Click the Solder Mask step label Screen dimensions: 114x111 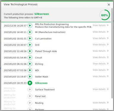coord(42,77)
